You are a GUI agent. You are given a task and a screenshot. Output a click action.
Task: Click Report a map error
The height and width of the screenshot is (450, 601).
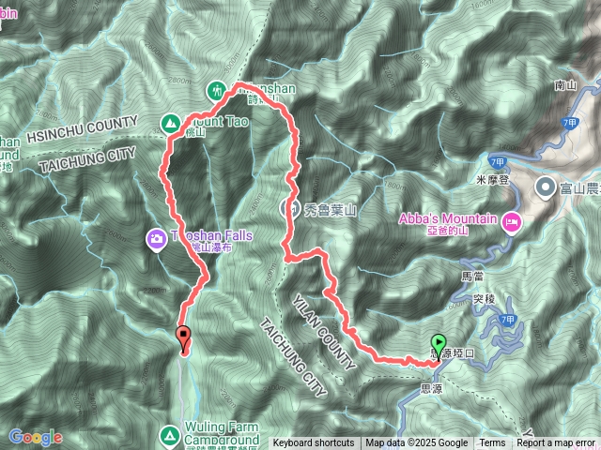pyautogui.click(x=556, y=443)
